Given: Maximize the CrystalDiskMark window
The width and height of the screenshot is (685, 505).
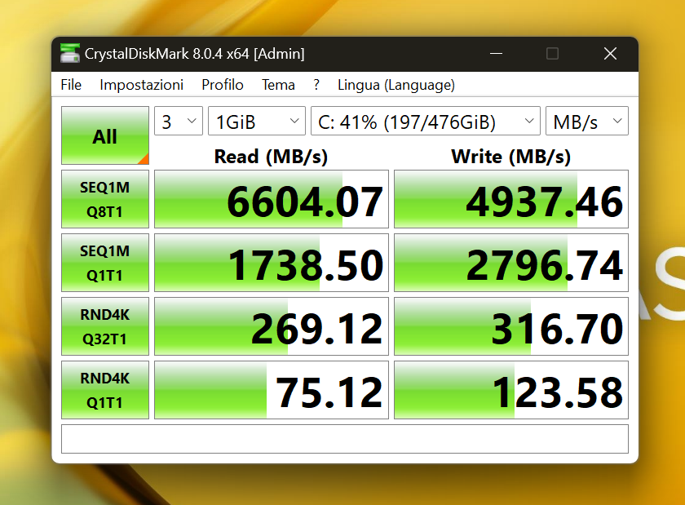Looking at the screenshot, I should click(552, 54).
